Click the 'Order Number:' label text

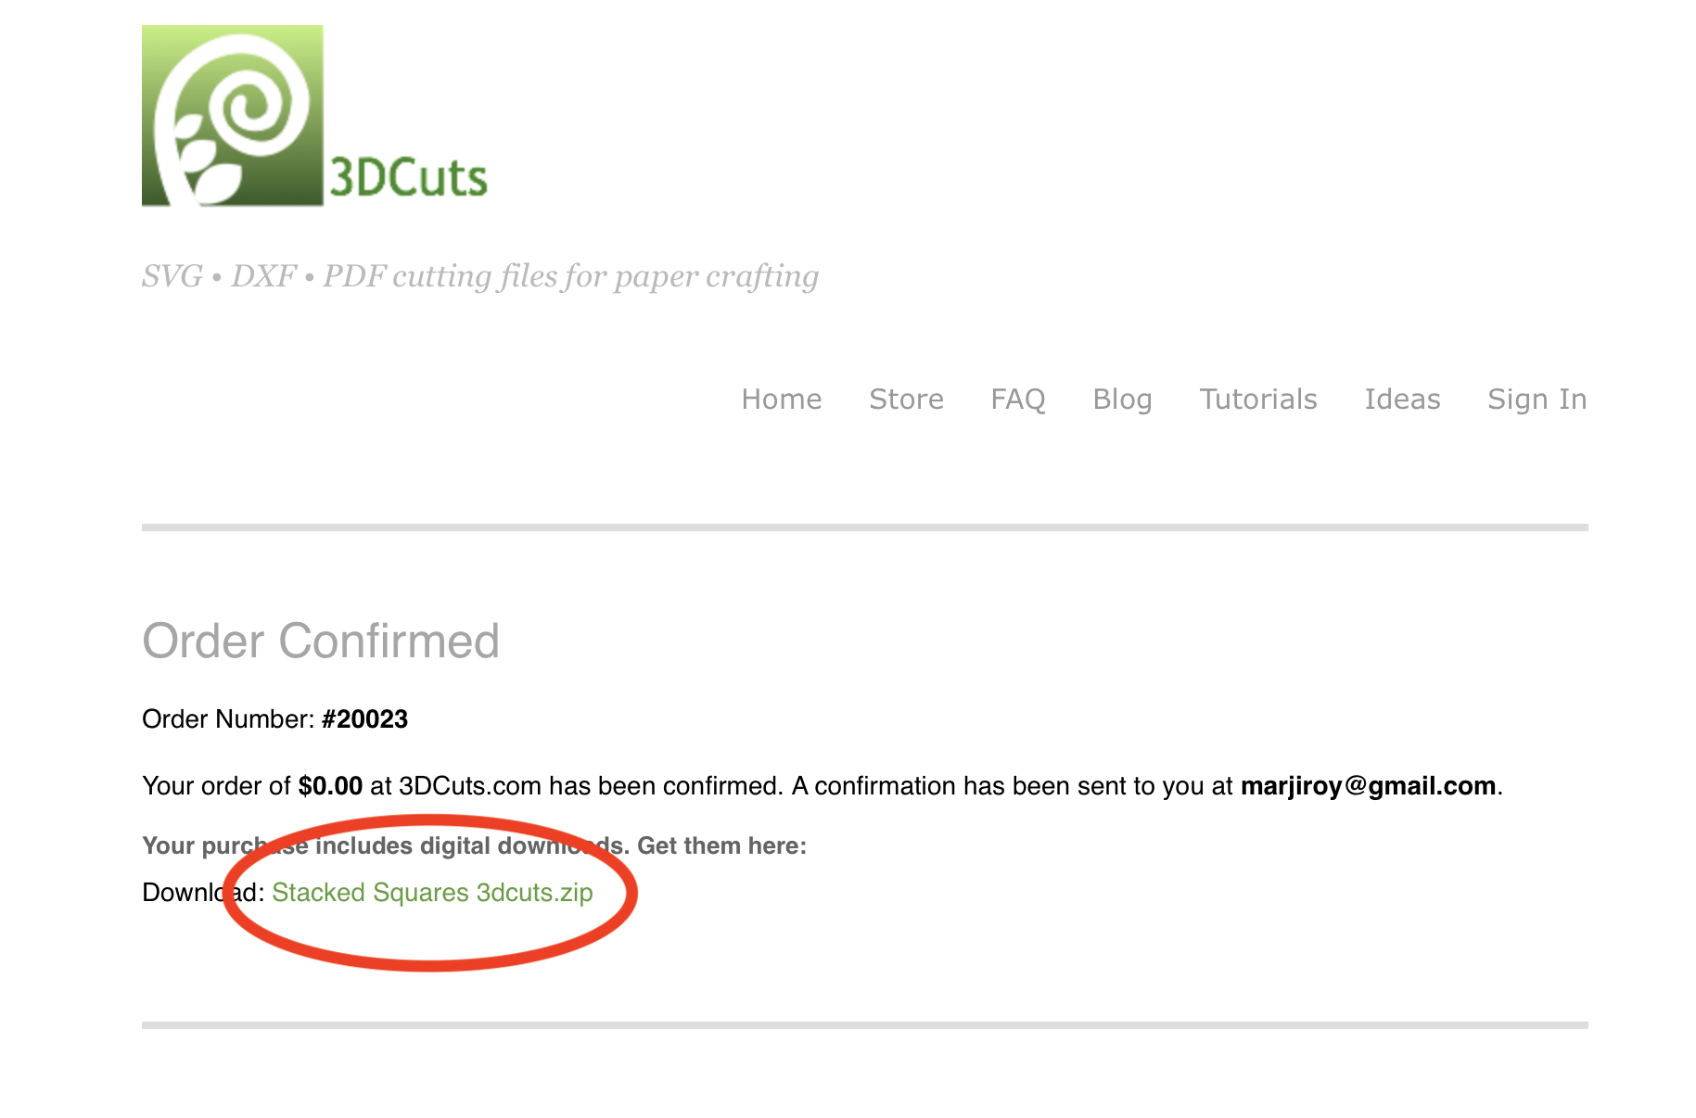click(228, 719)
